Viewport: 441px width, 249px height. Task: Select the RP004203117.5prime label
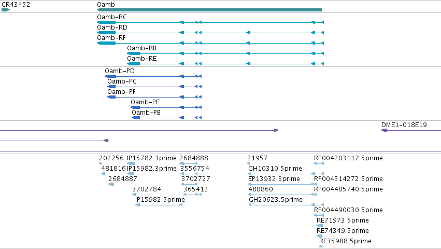tap(348, 158)
